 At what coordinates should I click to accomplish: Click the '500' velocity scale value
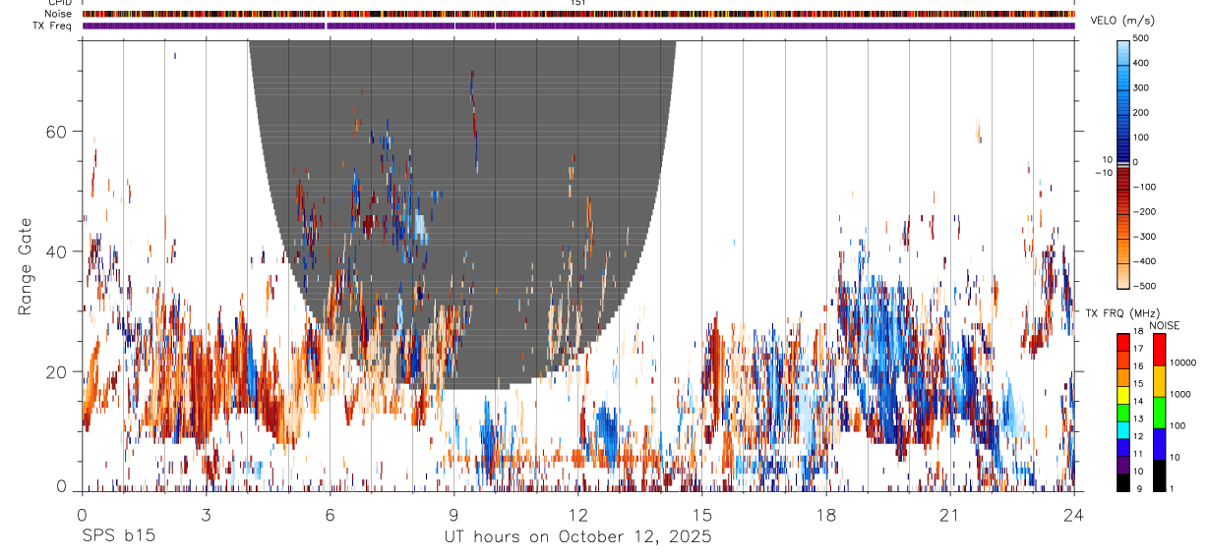click(1141, 38)
